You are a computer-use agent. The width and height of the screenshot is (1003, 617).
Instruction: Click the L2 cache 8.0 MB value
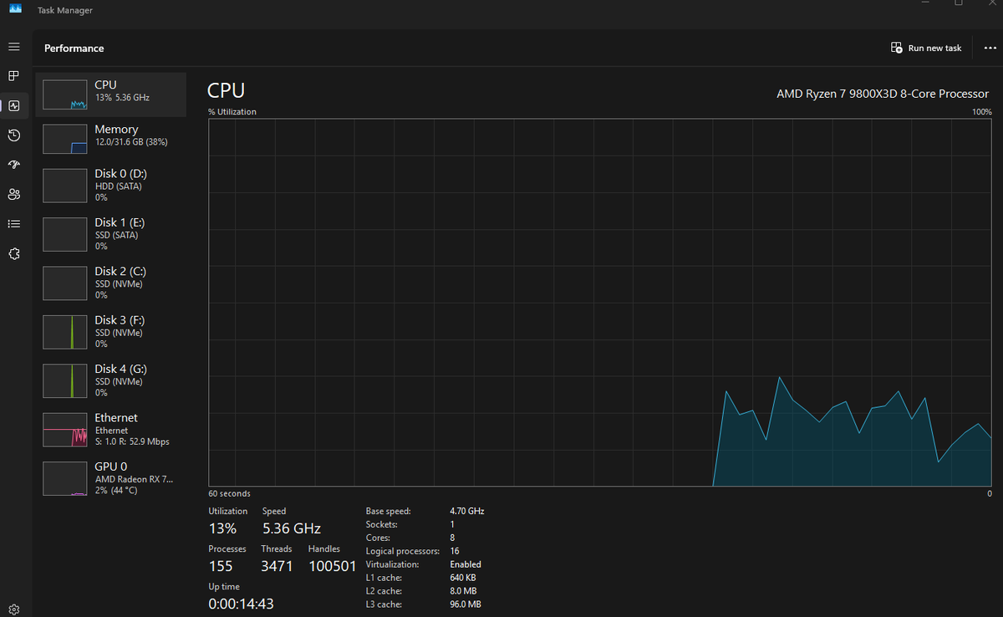[x=463, y=591]
